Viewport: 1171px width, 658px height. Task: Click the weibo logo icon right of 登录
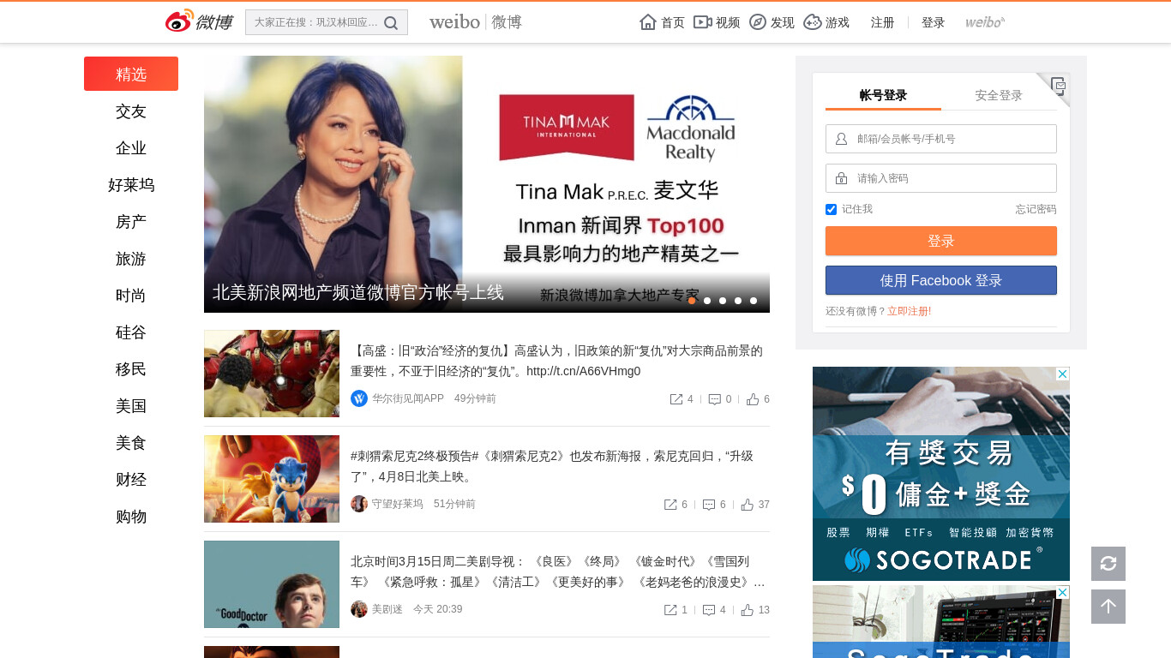tap(985, 22)
